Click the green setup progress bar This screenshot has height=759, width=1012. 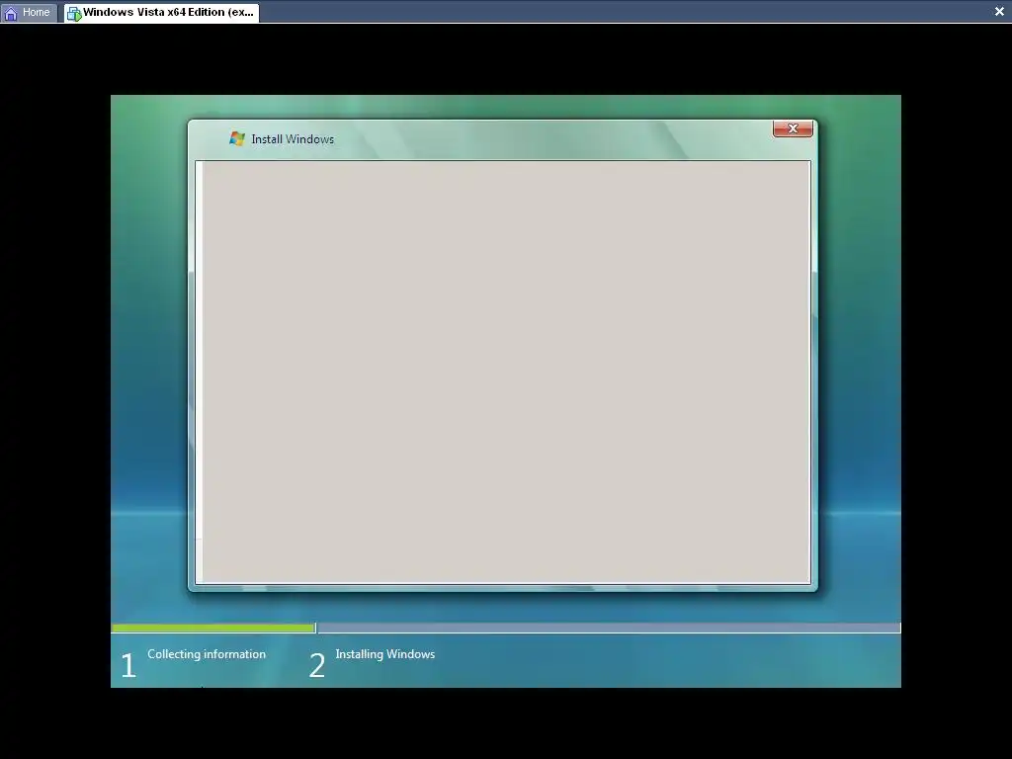[213, 628]
